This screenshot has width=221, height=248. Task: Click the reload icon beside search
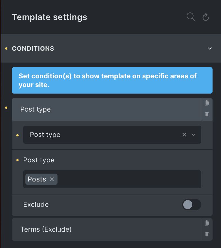206,17
